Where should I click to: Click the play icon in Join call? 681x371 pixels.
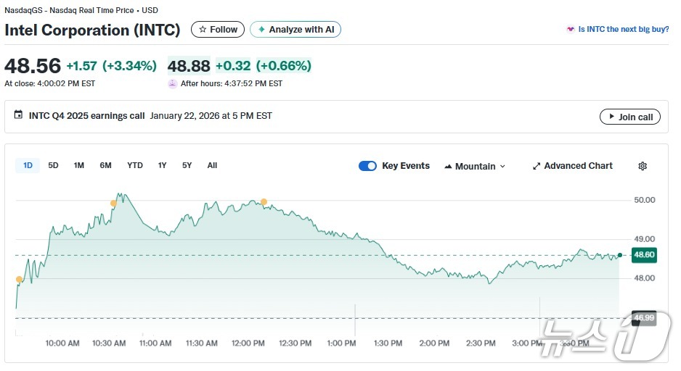pos(609,117)
